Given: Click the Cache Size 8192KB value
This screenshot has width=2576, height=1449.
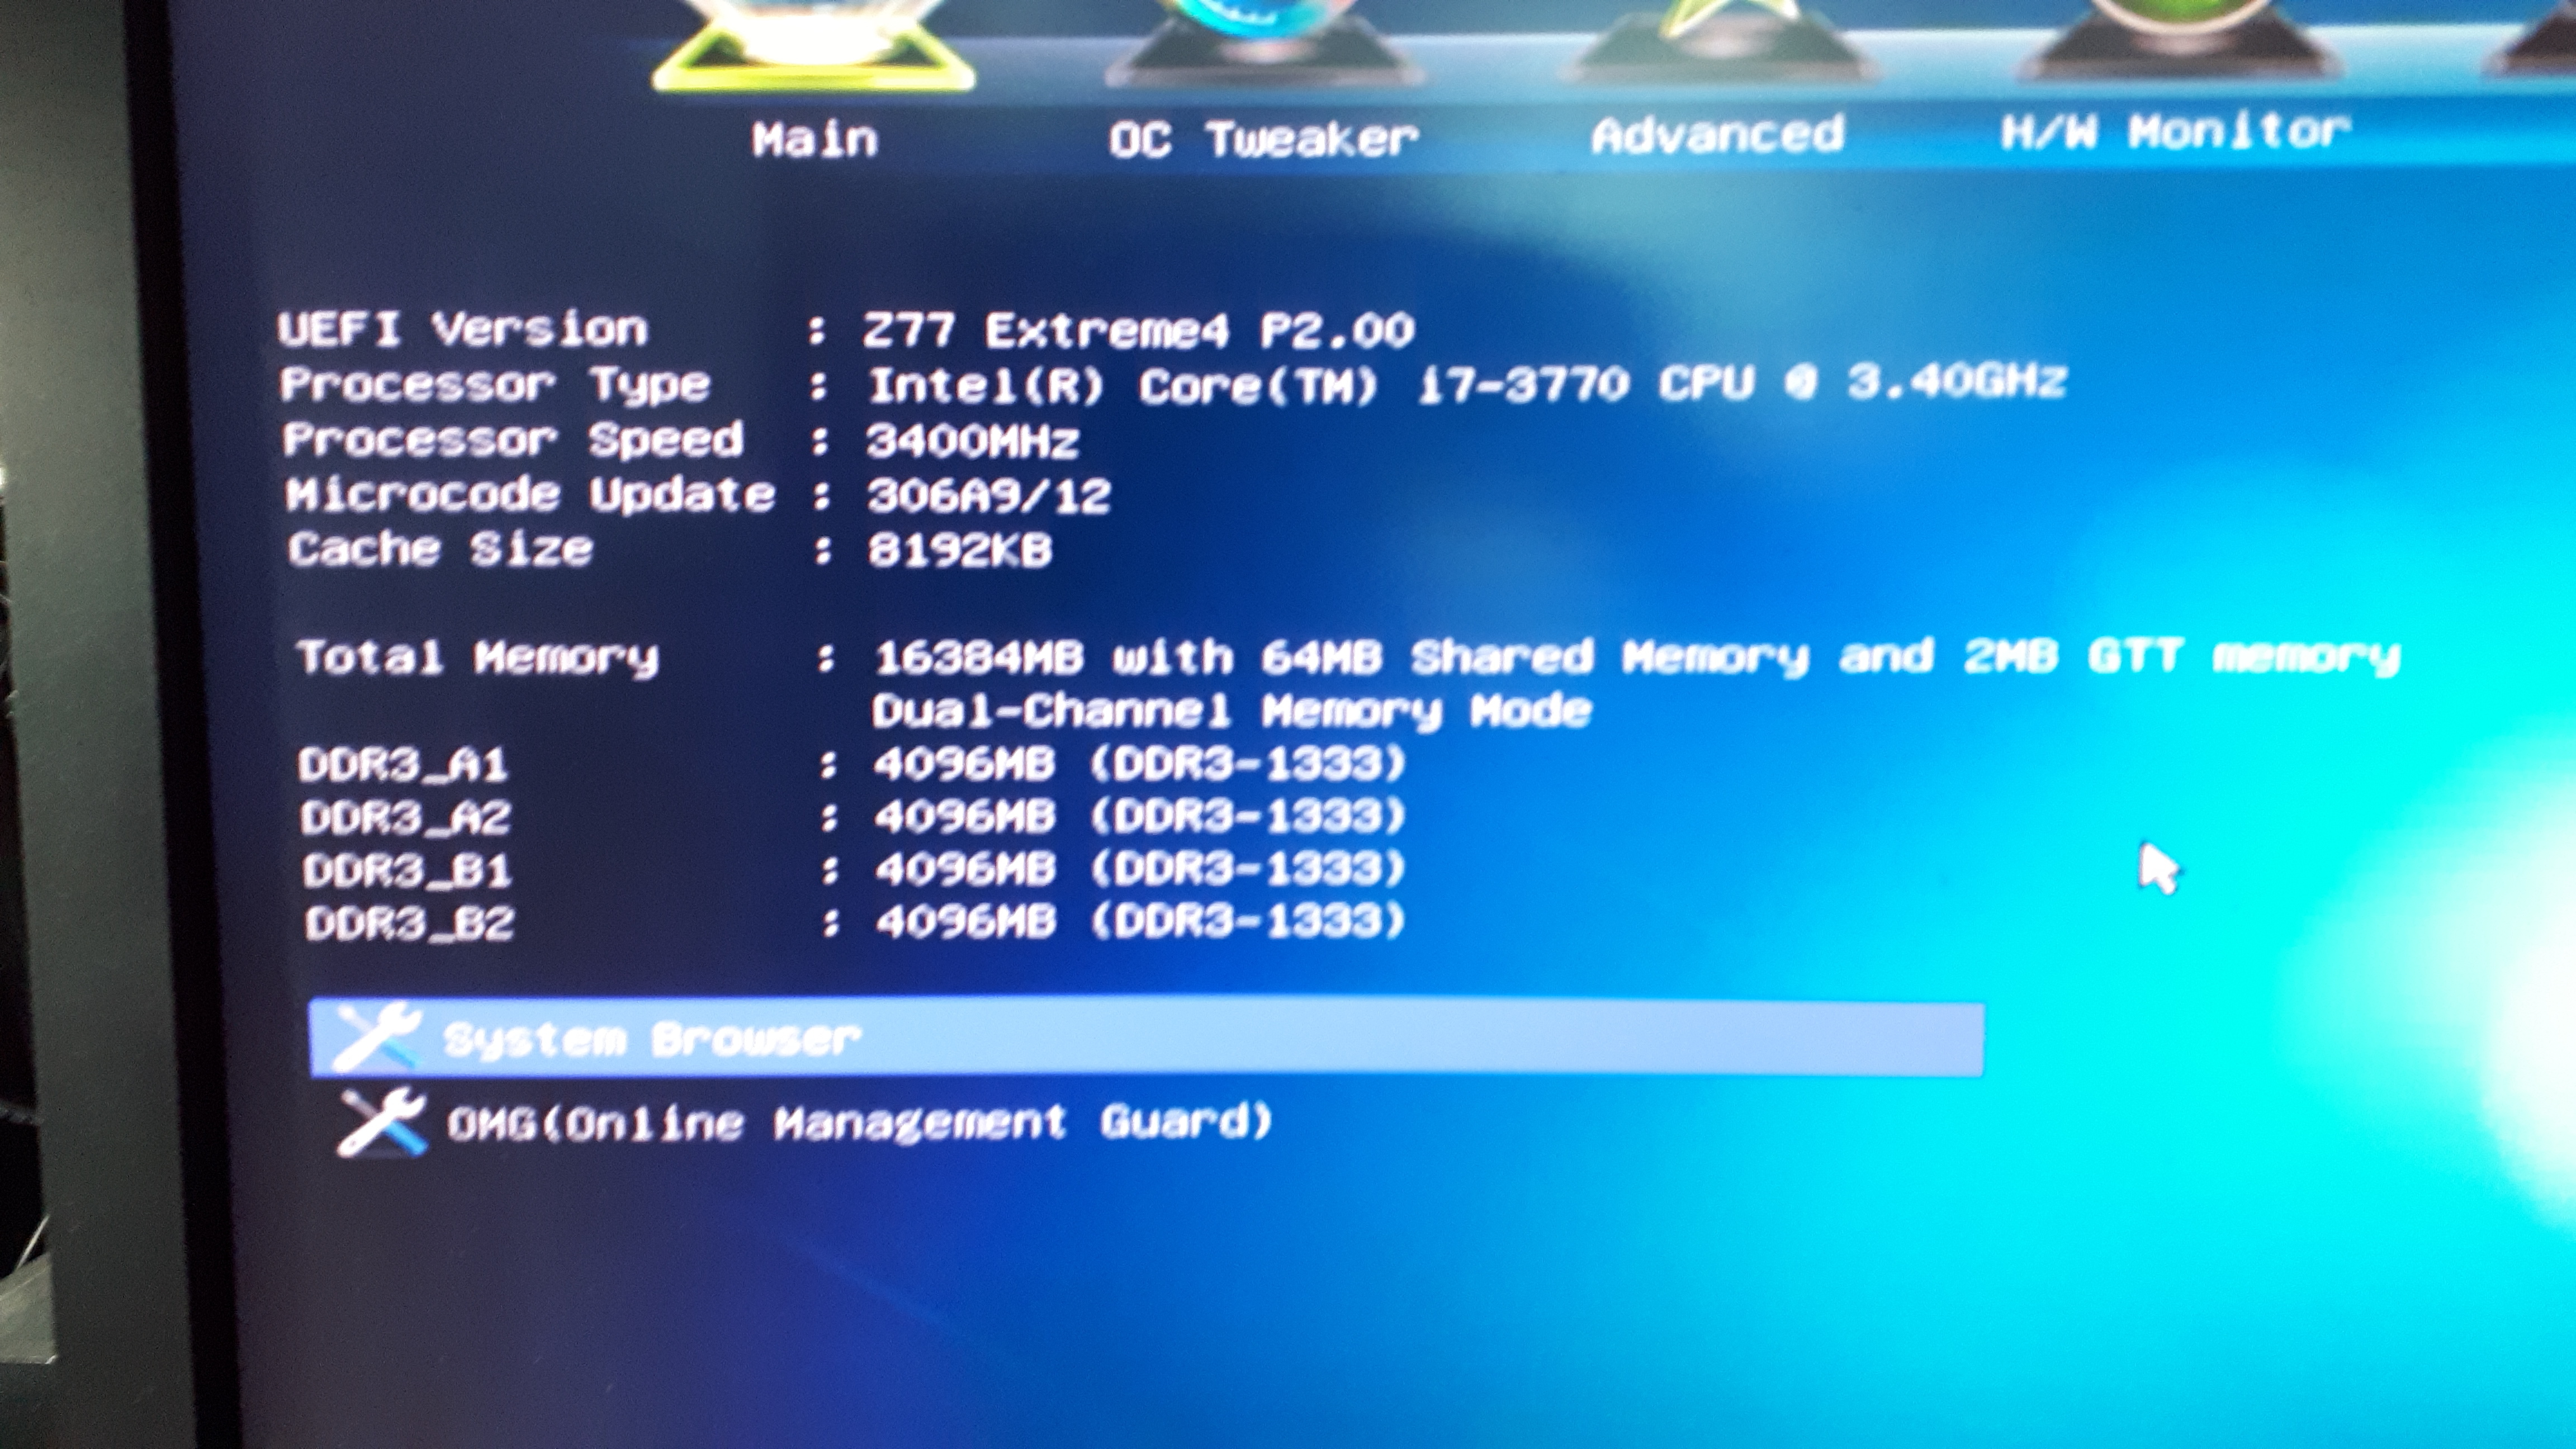Looking at the screenshot, I should click(959, 550).
